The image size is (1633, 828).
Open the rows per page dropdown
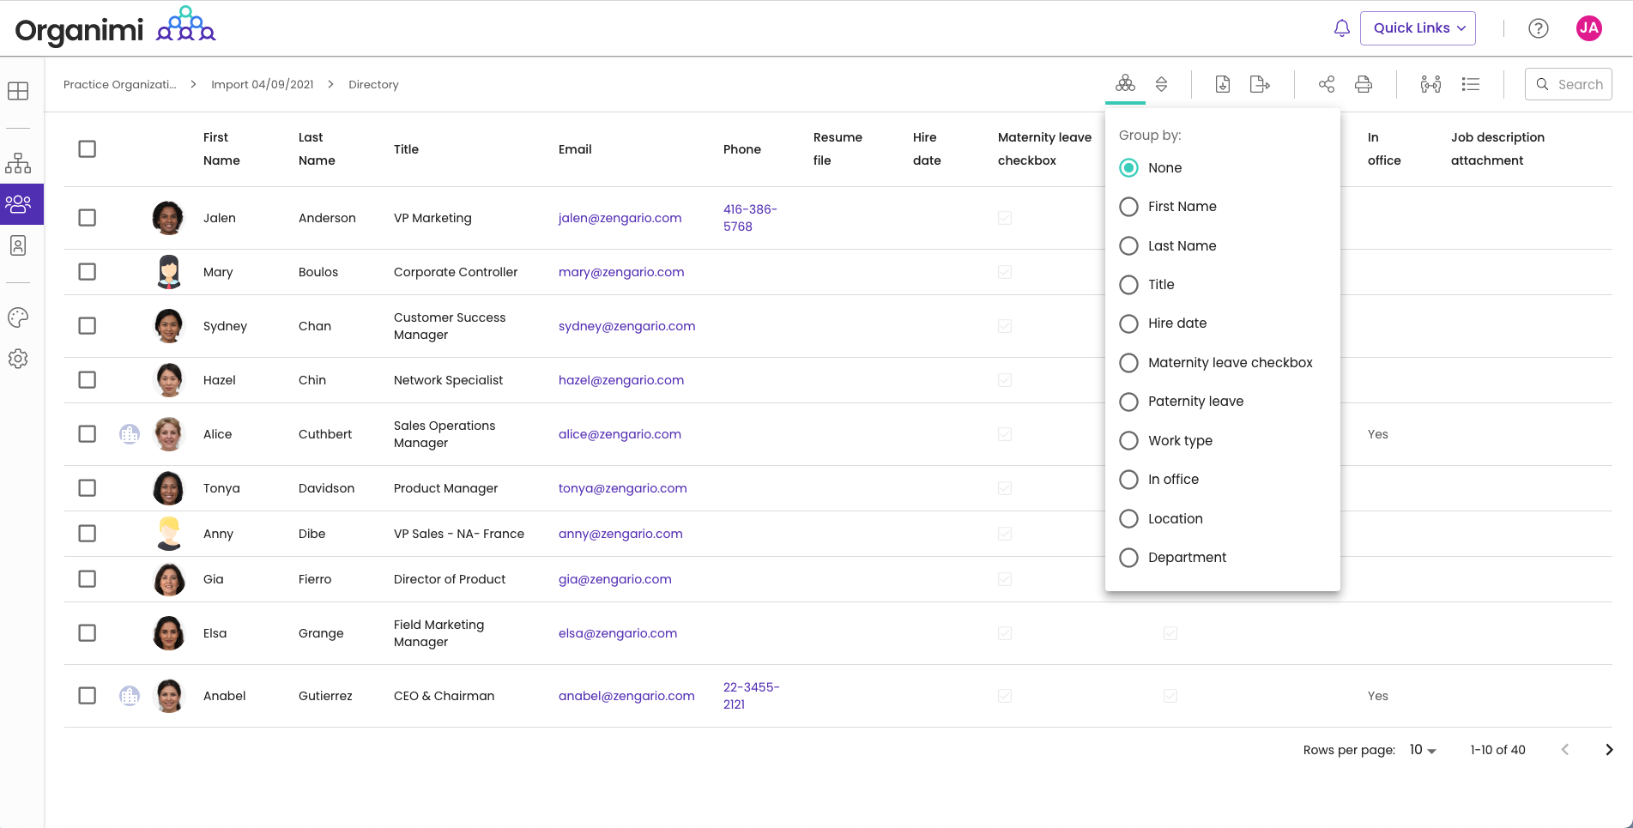pyautogui.click(x=1422, y=750)
